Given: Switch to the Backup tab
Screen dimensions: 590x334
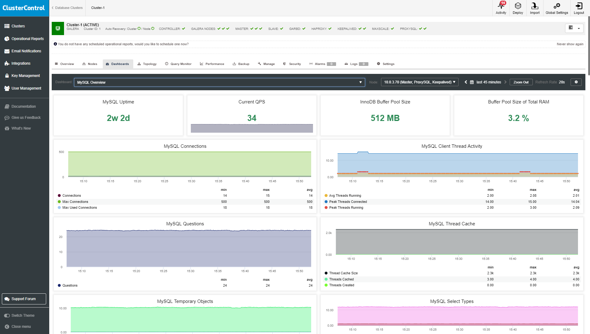Looking at the screenshot, I should 241,64.
